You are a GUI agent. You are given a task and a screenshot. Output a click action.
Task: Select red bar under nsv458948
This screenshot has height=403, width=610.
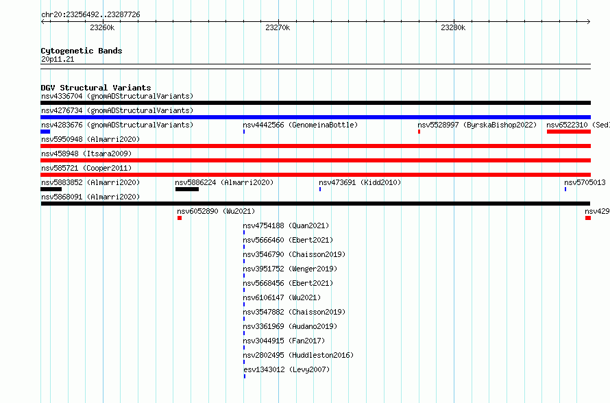pos(315,160)
